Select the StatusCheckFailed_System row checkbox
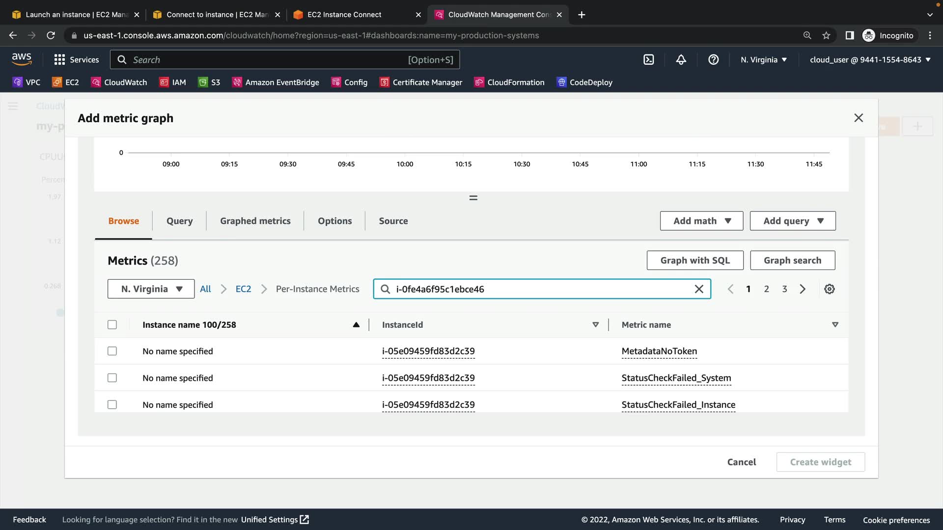The image size is (943, 530). pyautogui.click(x=112, y=378)
